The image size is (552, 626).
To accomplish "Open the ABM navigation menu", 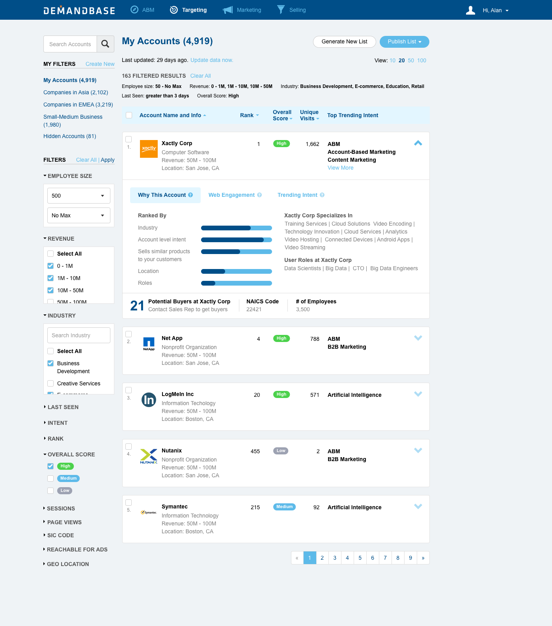I will [142, 10].
